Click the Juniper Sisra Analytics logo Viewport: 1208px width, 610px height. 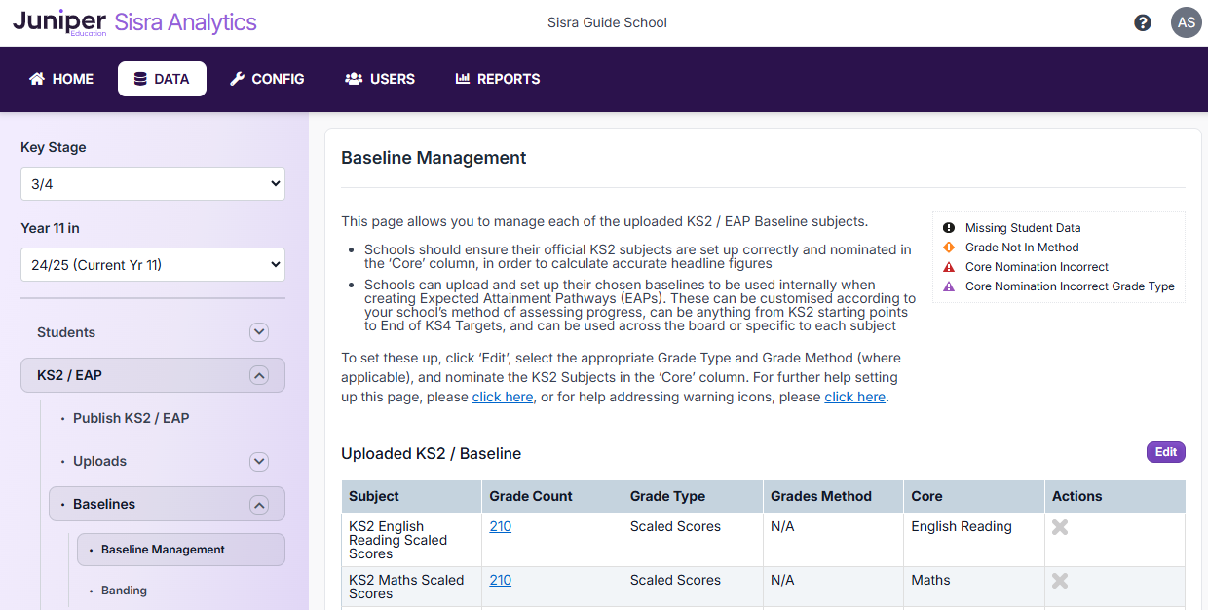tap(134, 22)
